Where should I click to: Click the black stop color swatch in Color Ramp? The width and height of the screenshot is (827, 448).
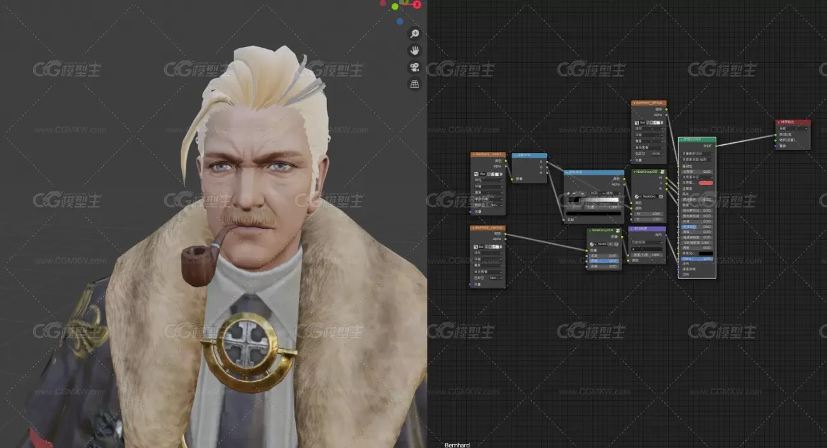point(594,214)
